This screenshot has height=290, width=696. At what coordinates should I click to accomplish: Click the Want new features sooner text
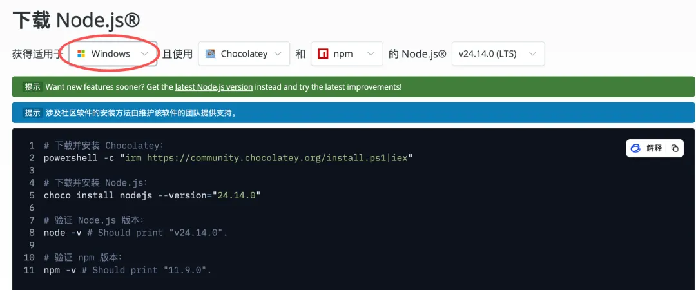tap(223, 87)
